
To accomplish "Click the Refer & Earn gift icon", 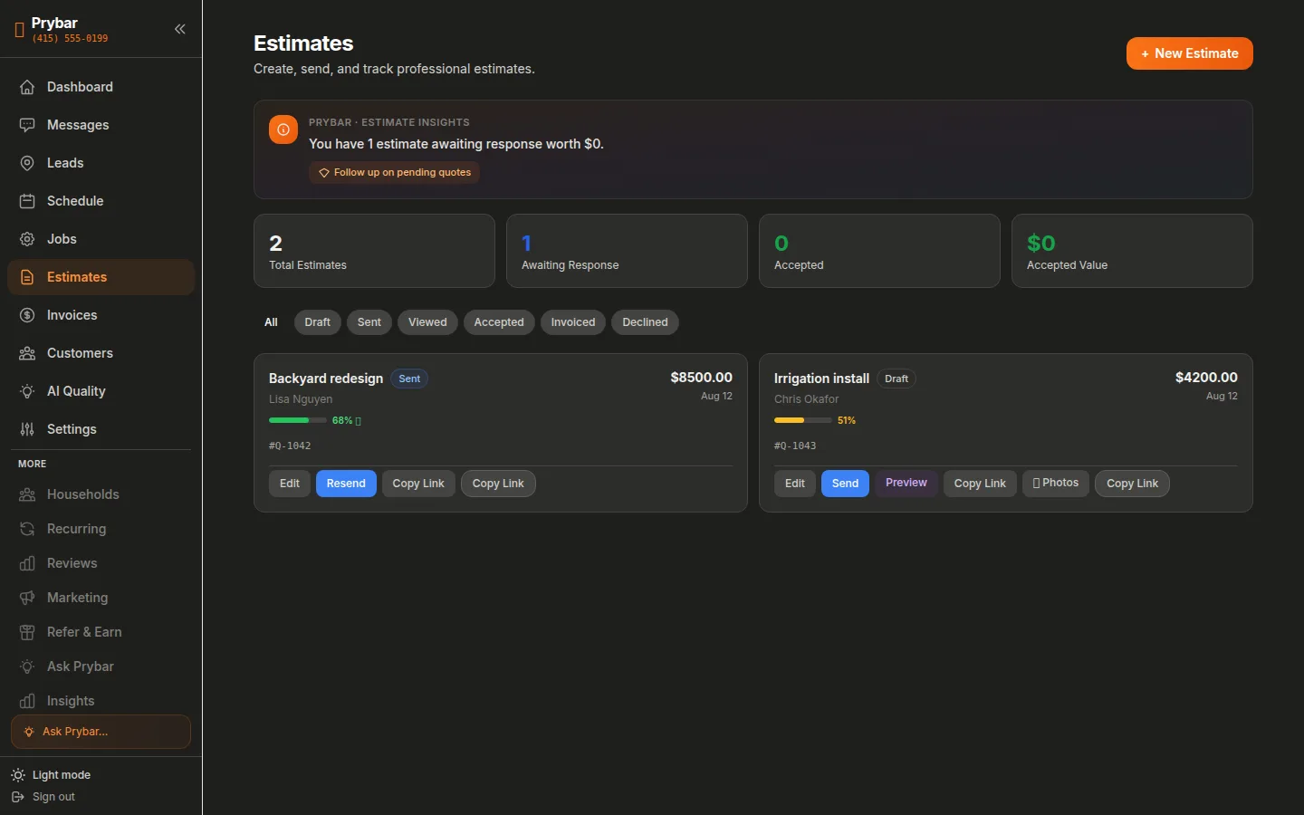I will (27, 632).
